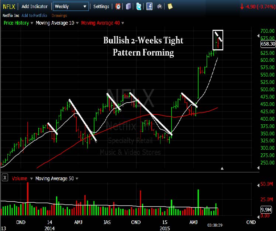Click the 350.00 price axis label

[268, 134]
